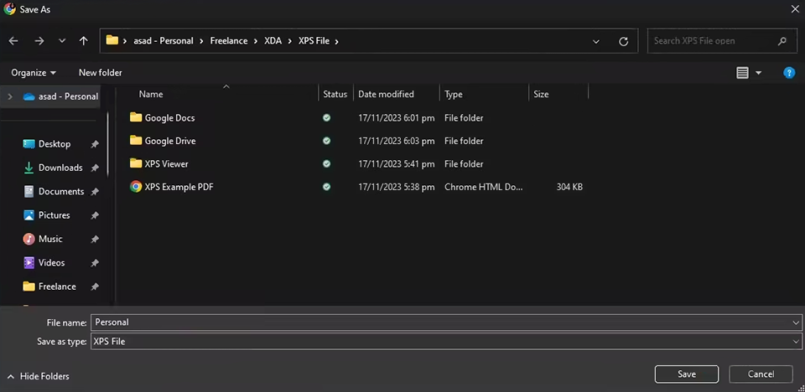Click the search magnifier icon
This screenshot has height=392, width=805.
(x=782, y=41)
